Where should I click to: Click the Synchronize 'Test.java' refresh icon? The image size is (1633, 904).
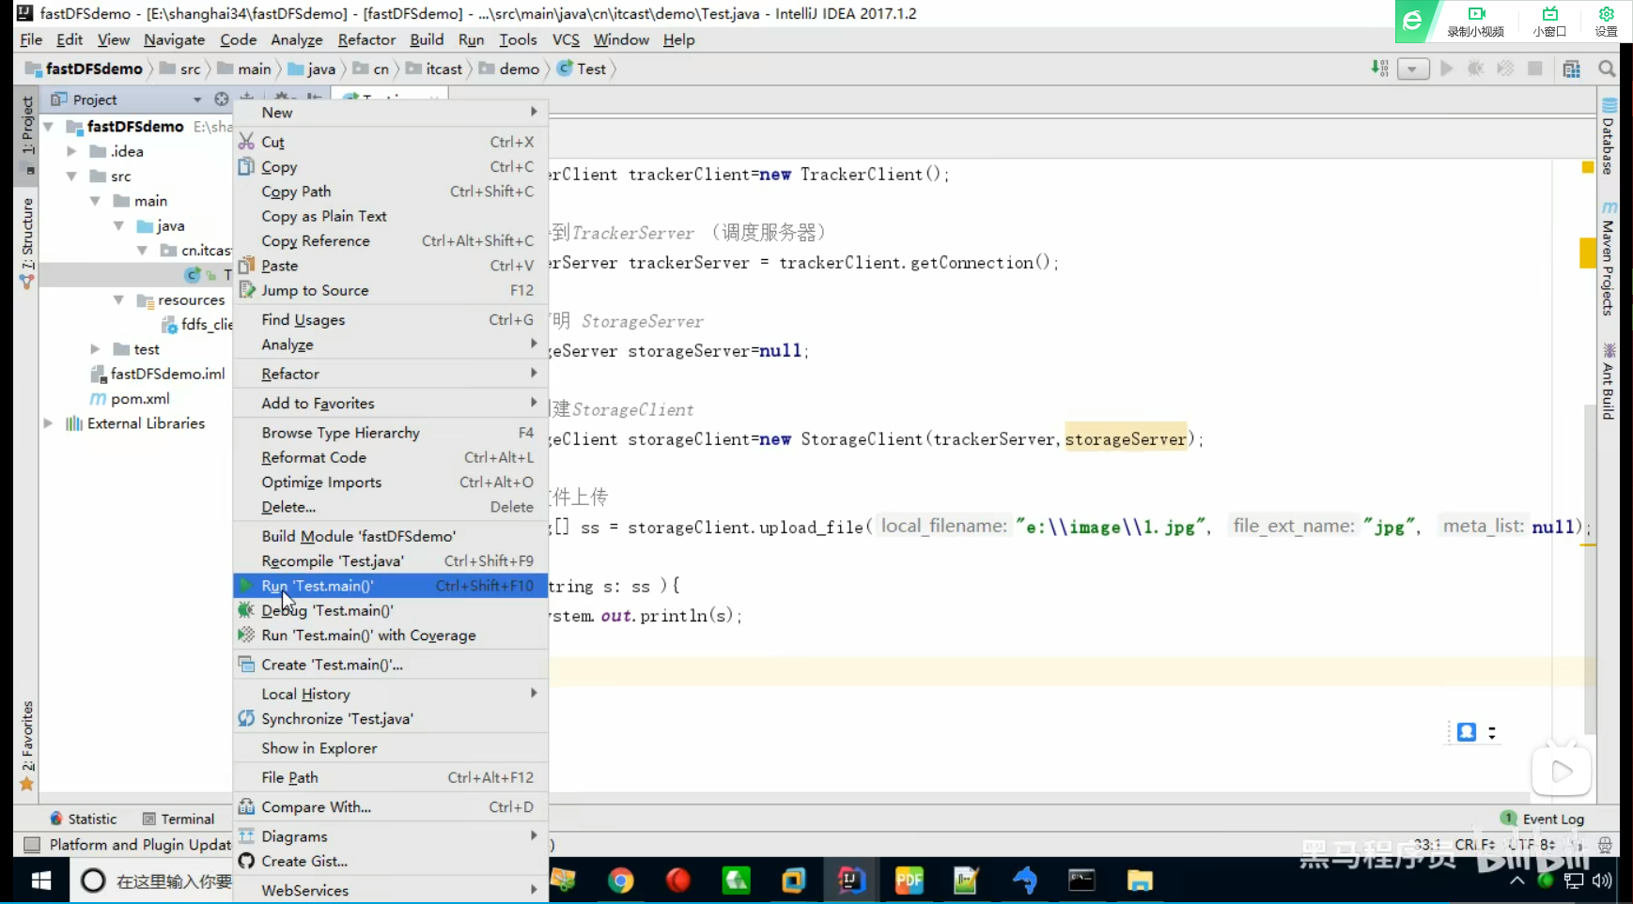pos(246,718)
